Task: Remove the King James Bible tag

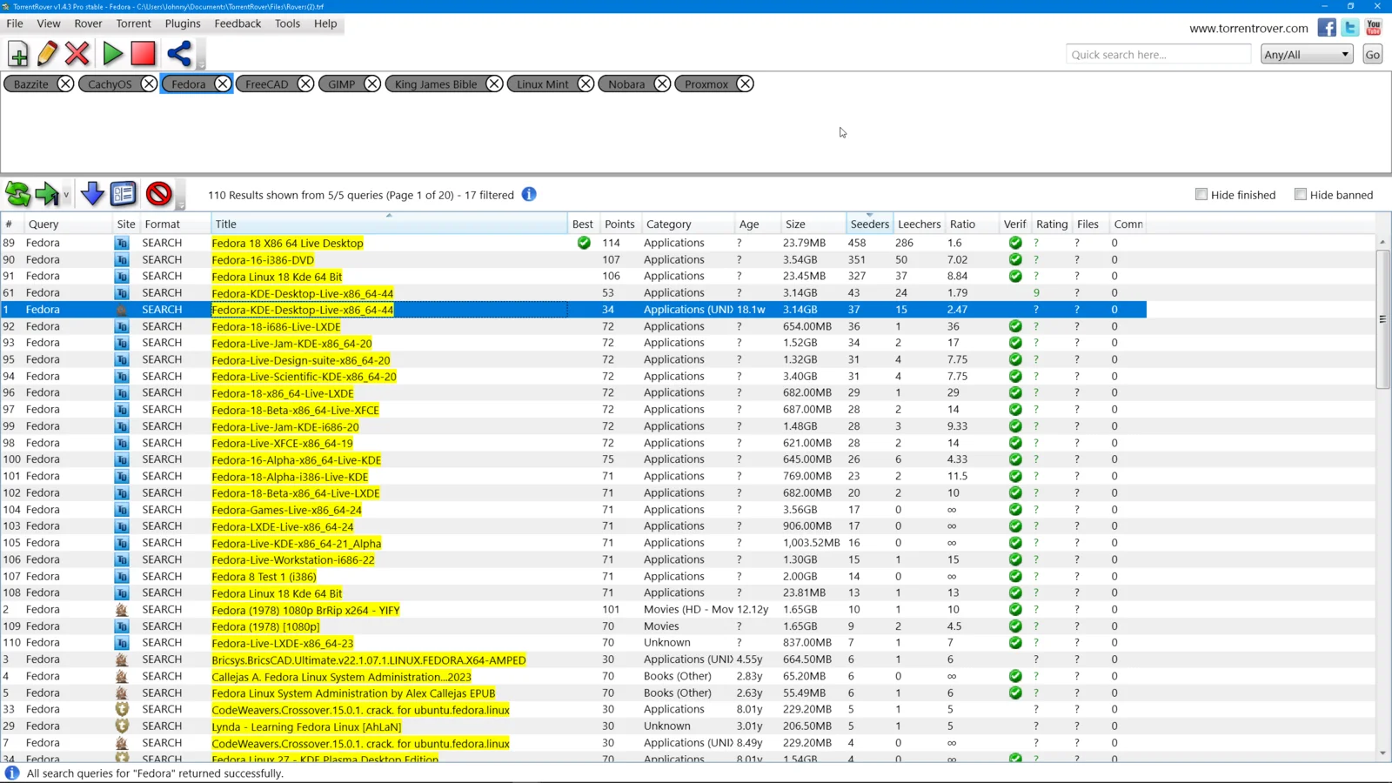Action: pos(494,84)
